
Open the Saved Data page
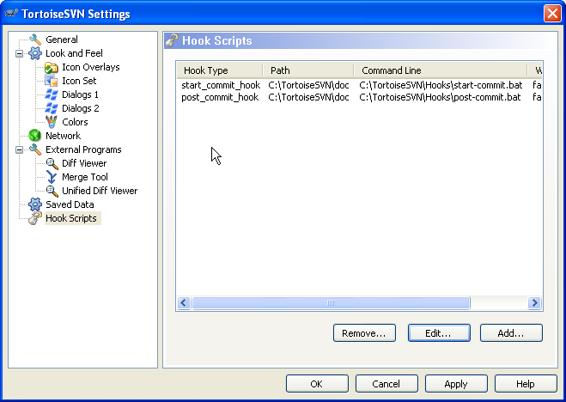tap(70, 204)
